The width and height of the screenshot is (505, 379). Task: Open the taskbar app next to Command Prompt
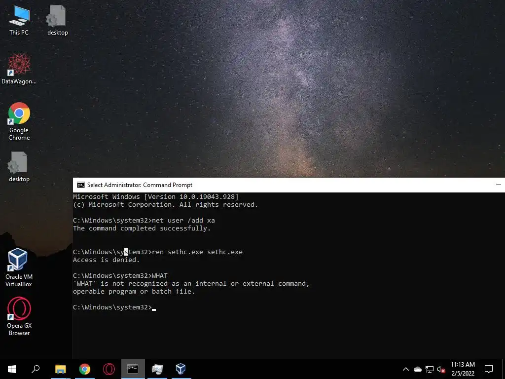coord(157,369)
